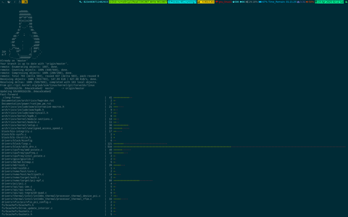
Task: Click the red heart gnu_linux indicator
Action: [224, 2]
